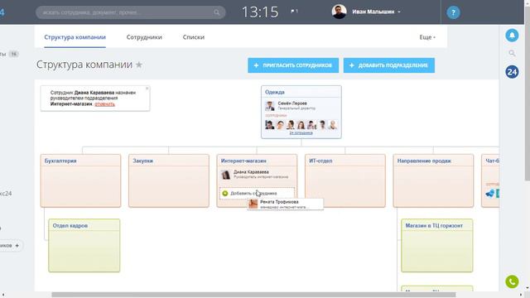The height and width of the screenshot is (298, 530).
Task: Close the Диана Караваева notification popup
Action: 147,89
